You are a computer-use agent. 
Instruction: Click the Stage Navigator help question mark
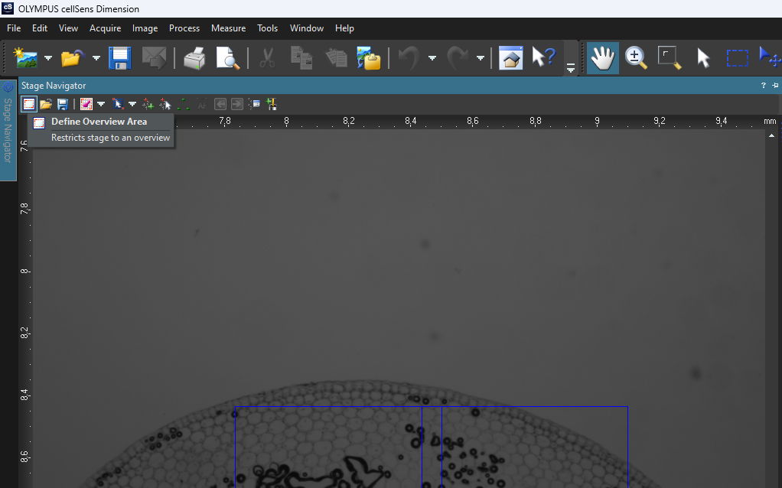click(x=763, y=86)
